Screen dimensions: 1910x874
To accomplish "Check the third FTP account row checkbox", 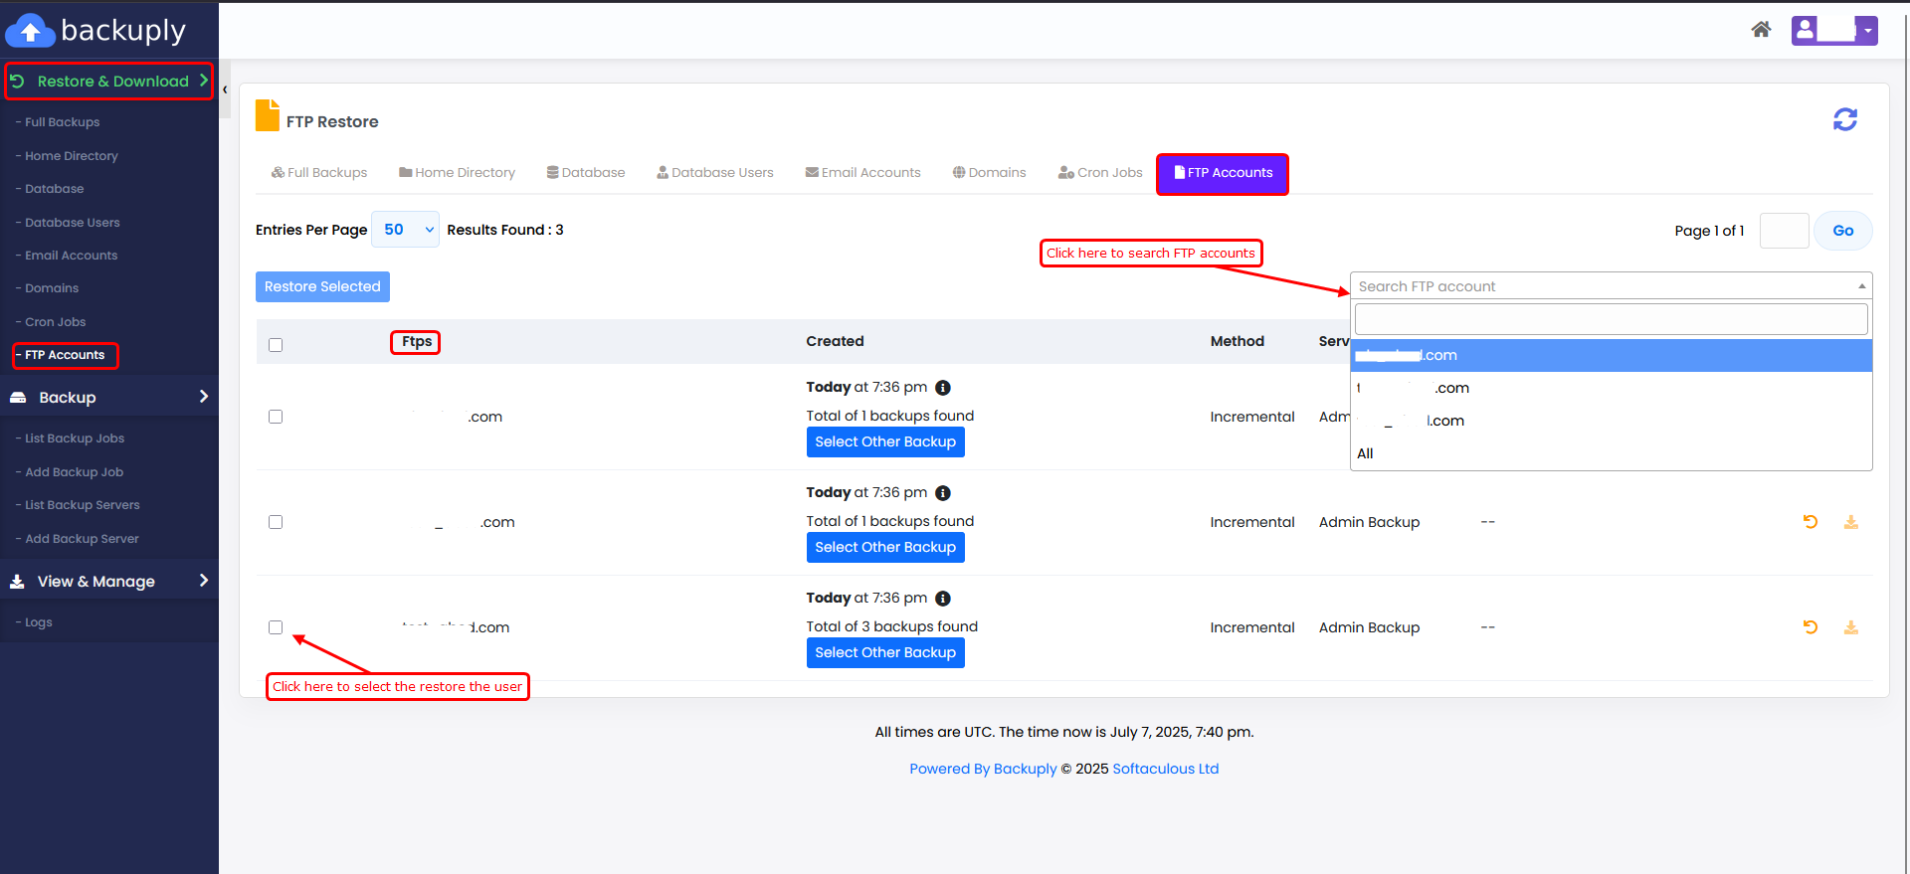I will click(276, 627).
